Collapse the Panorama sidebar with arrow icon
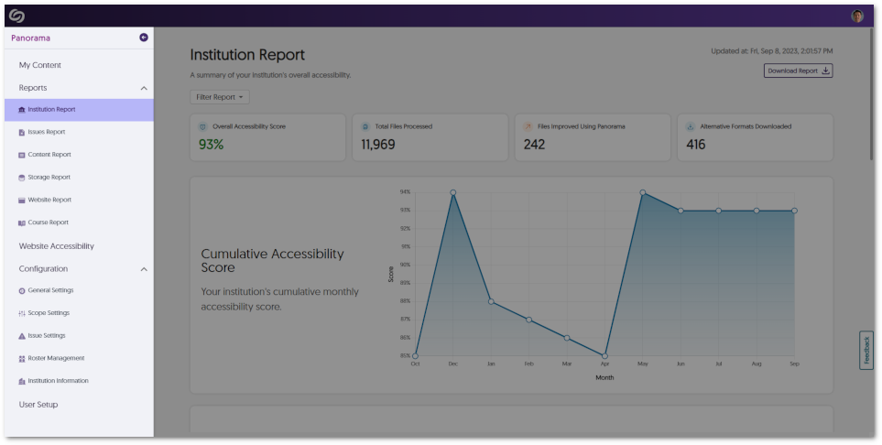Image resolution: width=882 pixels, height=445 pixels. tap(144, 38)
